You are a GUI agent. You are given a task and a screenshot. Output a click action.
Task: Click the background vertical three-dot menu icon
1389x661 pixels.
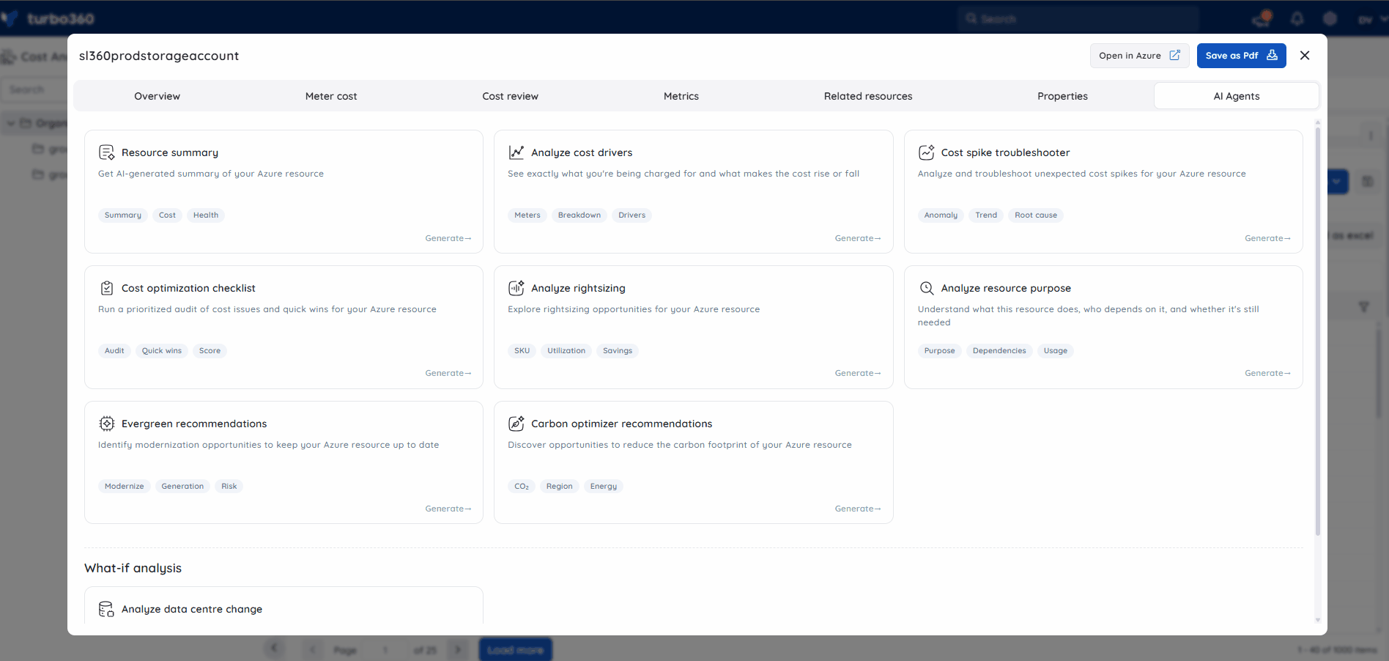(1371, 135)
